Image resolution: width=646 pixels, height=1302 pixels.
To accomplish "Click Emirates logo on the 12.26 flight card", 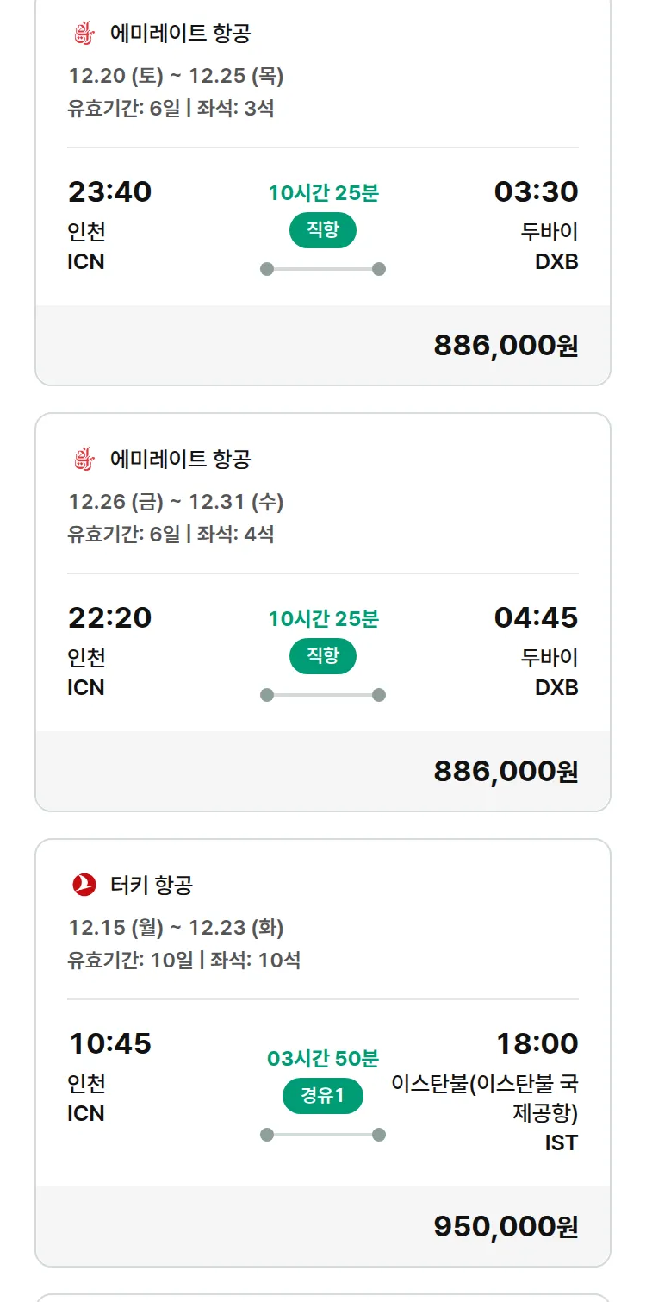I will point(84,460).
